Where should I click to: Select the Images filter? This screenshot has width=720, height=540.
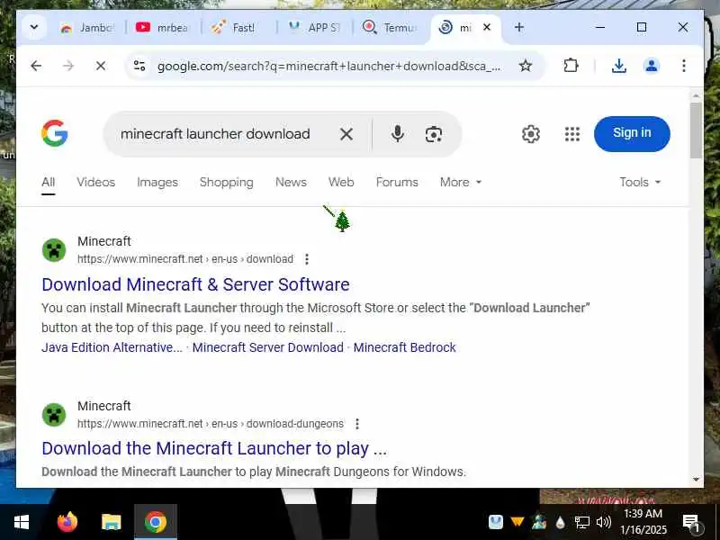point(157,183)
